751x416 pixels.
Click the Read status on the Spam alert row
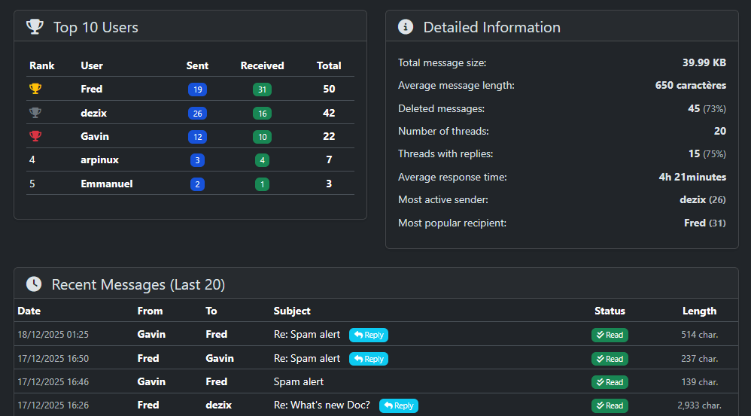coord(610,382)
